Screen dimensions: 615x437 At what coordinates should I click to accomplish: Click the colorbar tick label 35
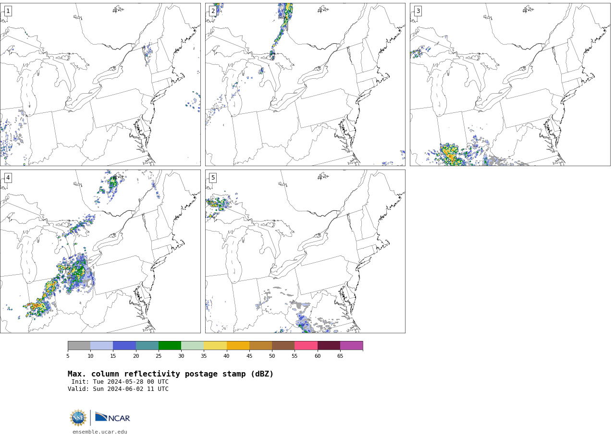click(204, 356)
